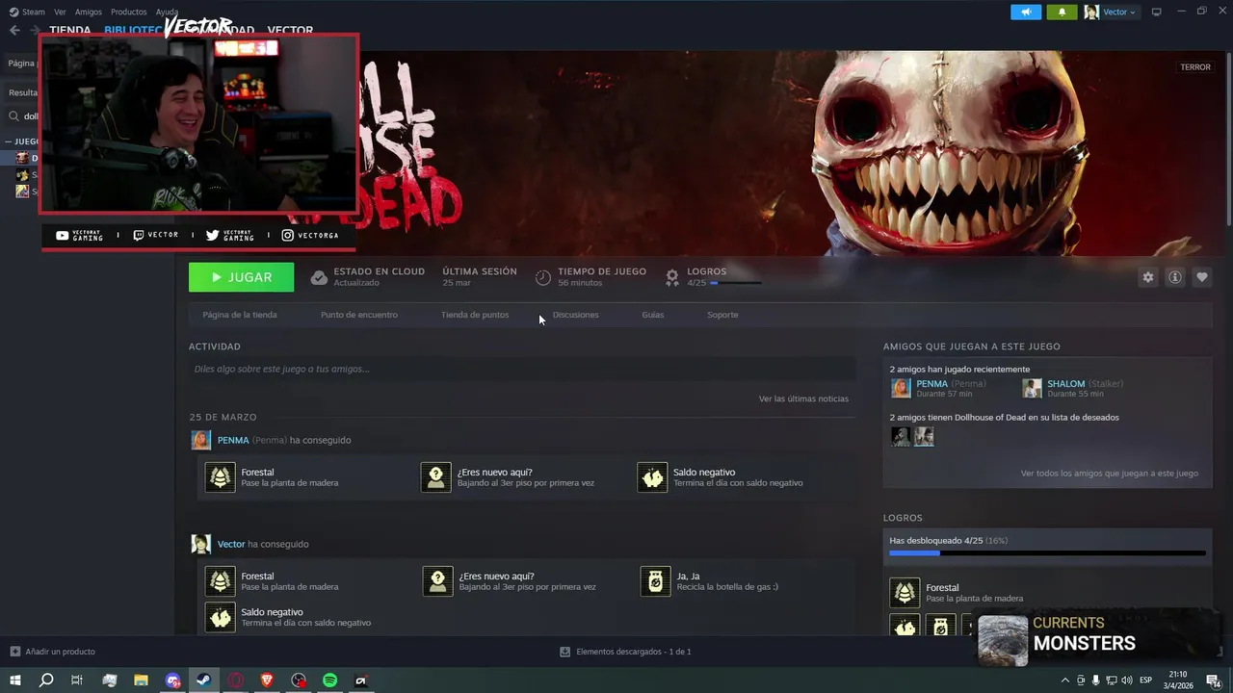Click SHALOM friend name
Viewport: 1233px width, 693px height.
point(1065,383)
